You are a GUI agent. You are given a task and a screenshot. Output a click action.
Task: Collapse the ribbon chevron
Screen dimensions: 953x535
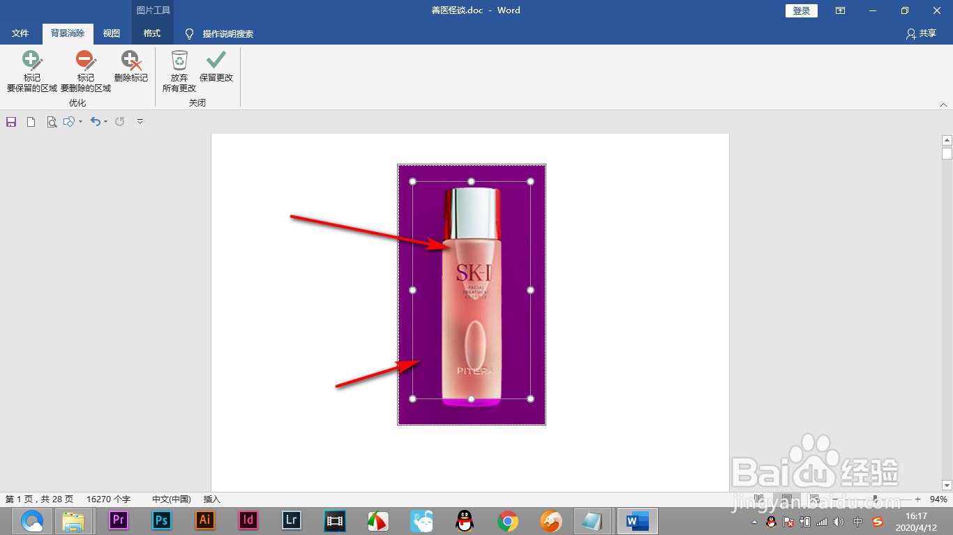pos(944,104)
